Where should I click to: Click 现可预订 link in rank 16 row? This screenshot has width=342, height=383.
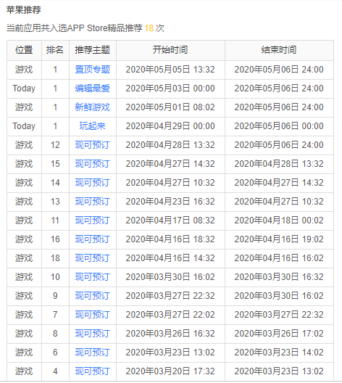point(93,239)
